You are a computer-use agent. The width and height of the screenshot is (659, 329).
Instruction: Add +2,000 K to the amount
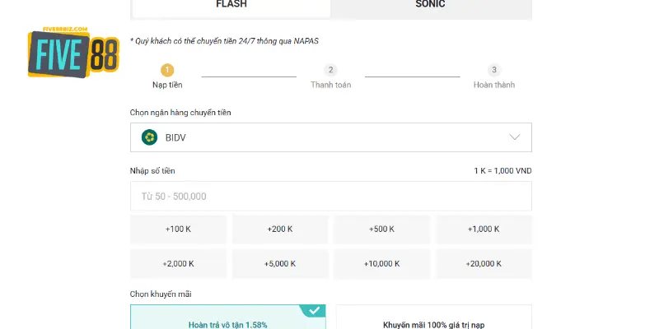click(x=178, y=263)
